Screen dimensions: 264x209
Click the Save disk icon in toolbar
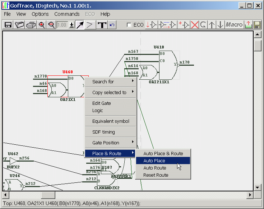pos(8,25)
